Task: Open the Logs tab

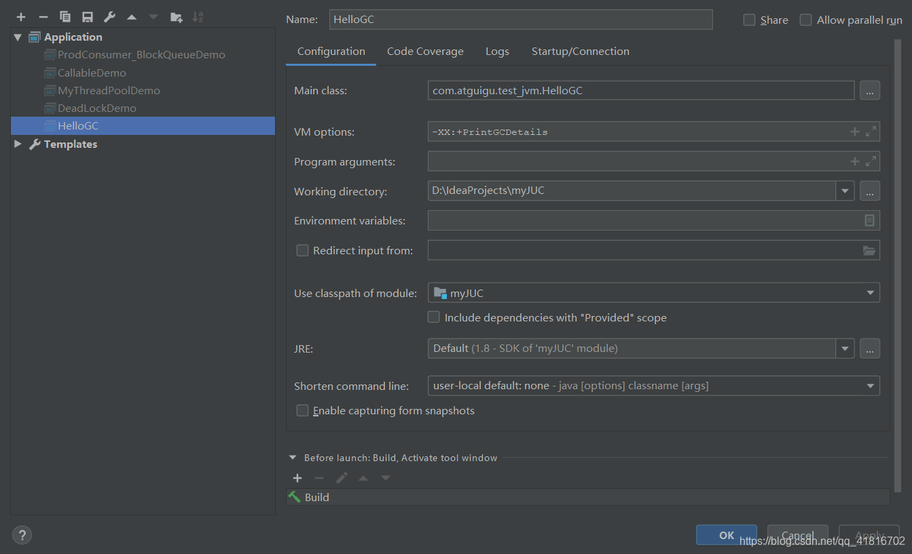Action: pyautogui.click(x=497, y=52)
